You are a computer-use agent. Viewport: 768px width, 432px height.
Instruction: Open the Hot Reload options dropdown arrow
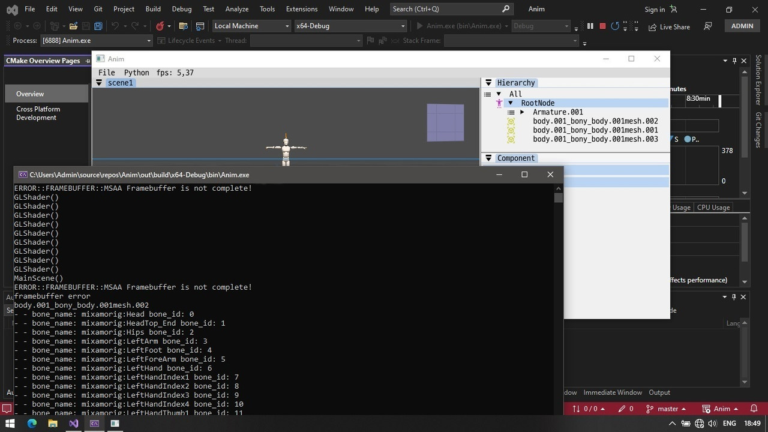pos(169,26)
